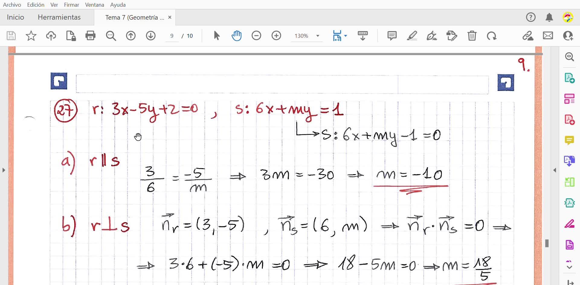
Task: Open the Edición menu
Action: (x=36, y=5)
